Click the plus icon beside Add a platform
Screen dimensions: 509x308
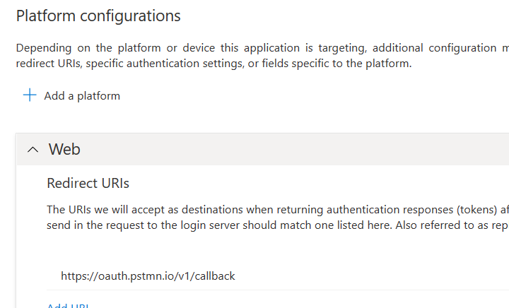coord(30,95)
